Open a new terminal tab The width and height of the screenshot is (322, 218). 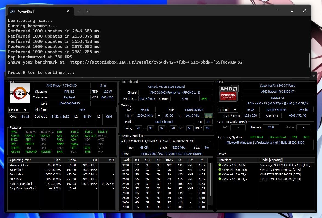(80, 11)
